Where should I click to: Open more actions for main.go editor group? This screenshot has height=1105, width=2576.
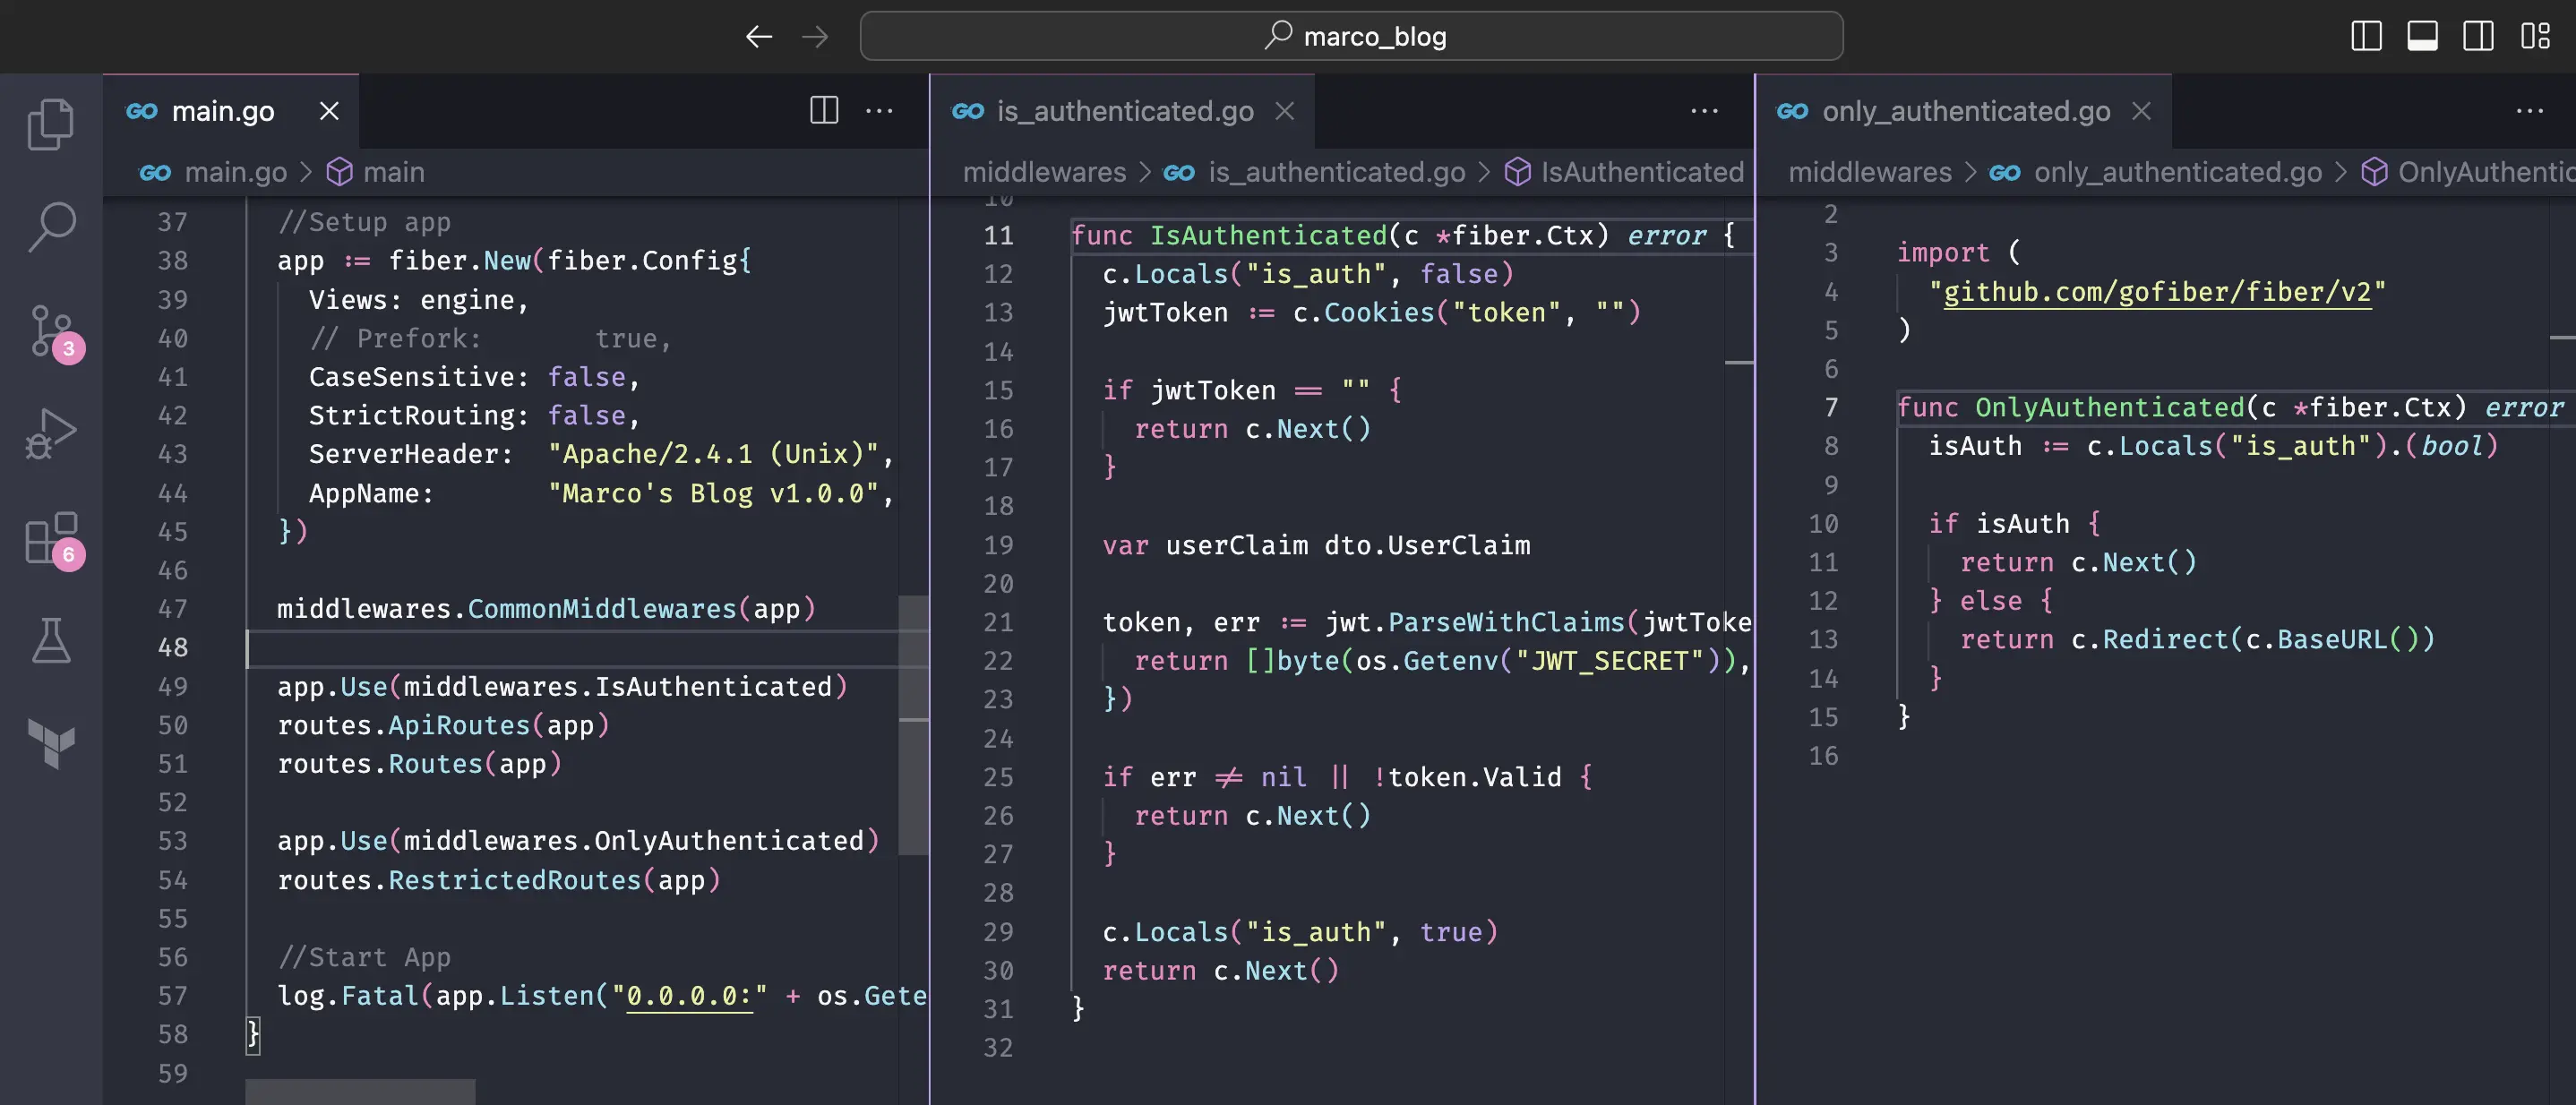[879, 110]
